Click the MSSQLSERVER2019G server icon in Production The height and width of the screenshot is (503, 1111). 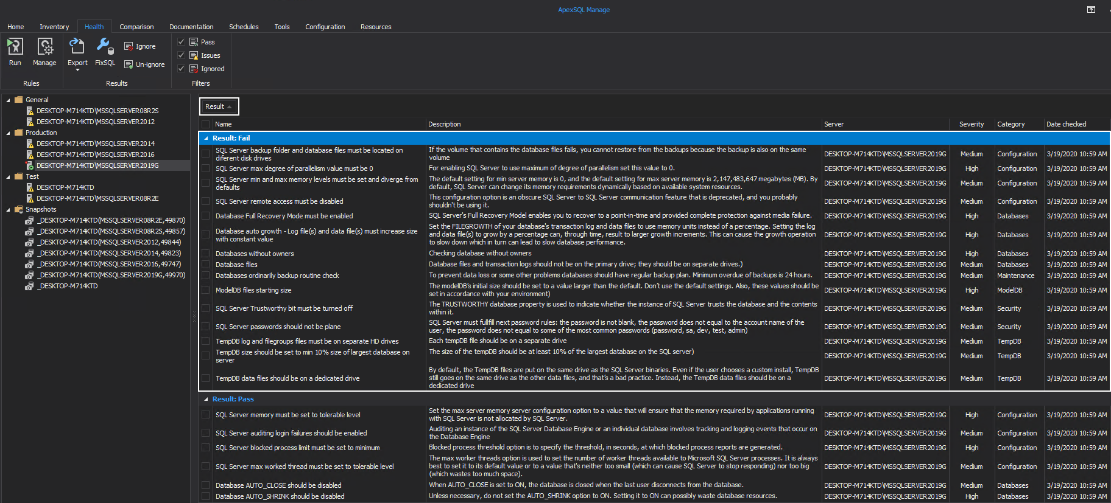tap(30, 165)
